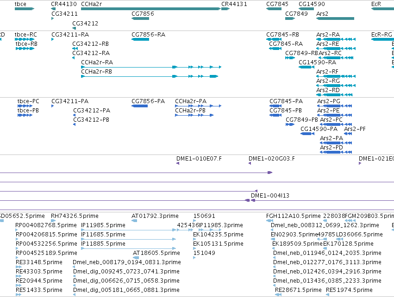
Task: Select the CR44131 gene label
Action: pyautogui.click(x=234, y=4)
